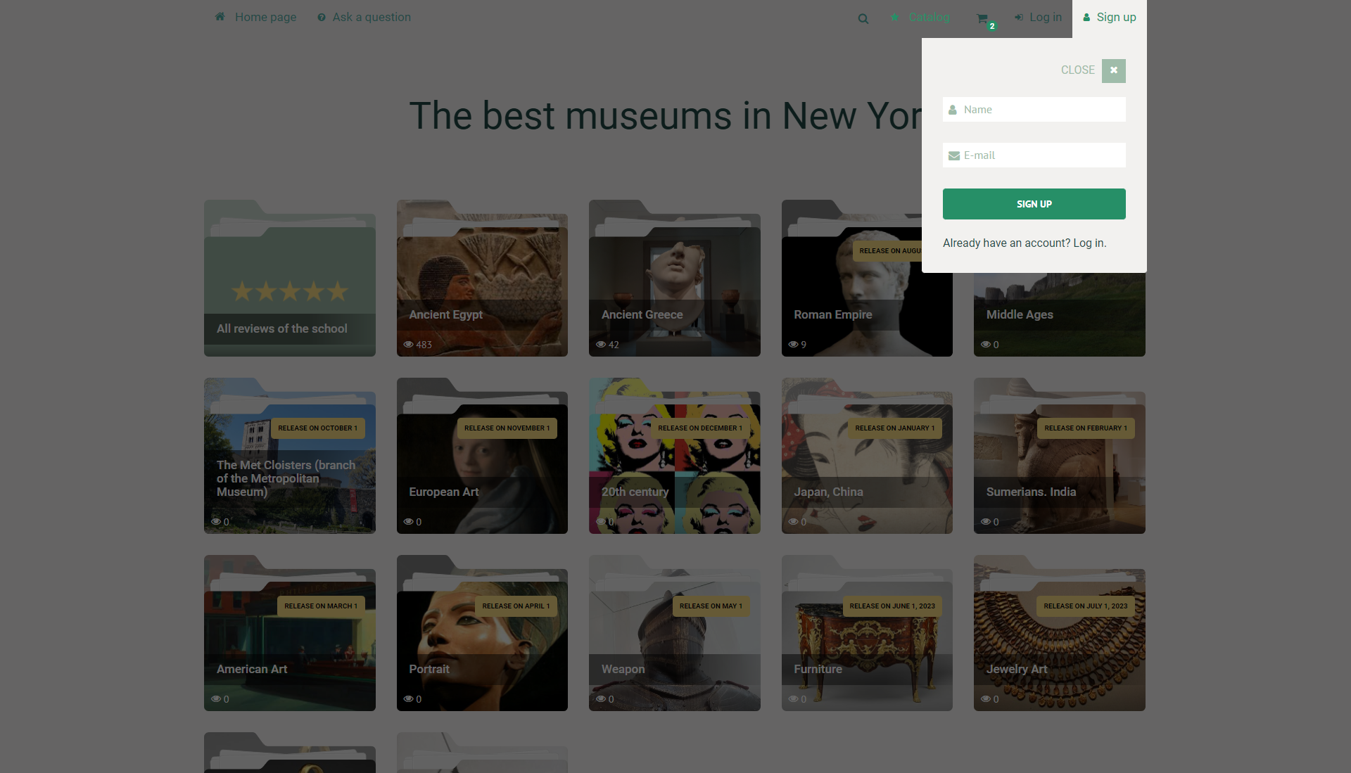Open the Middle Ages folder
The image size is (1351, 773).
[x=1060, y=314]
